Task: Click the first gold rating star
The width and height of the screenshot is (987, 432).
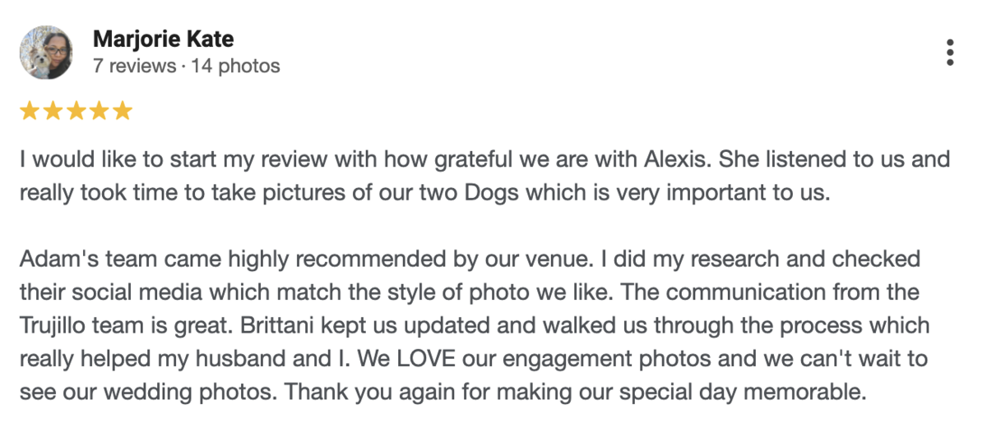Action: pyautogui.click(x=30, y=111)
